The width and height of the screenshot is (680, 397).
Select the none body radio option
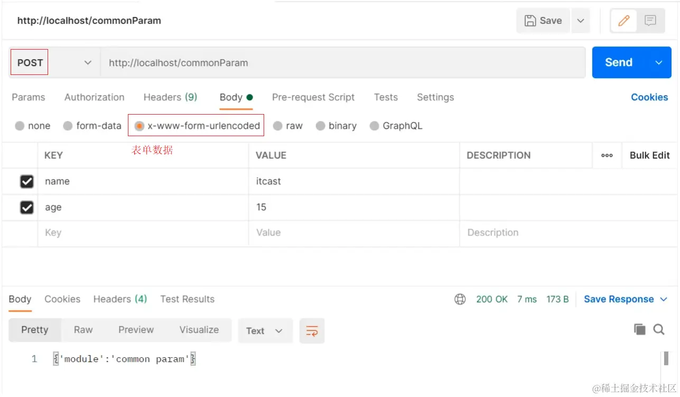(x=20, y=126)
